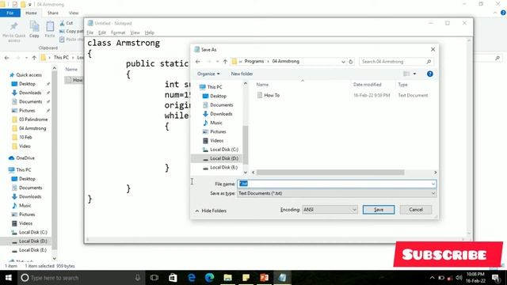
Task: Open the view options dropdown arrow
Action: pos(414,74)
